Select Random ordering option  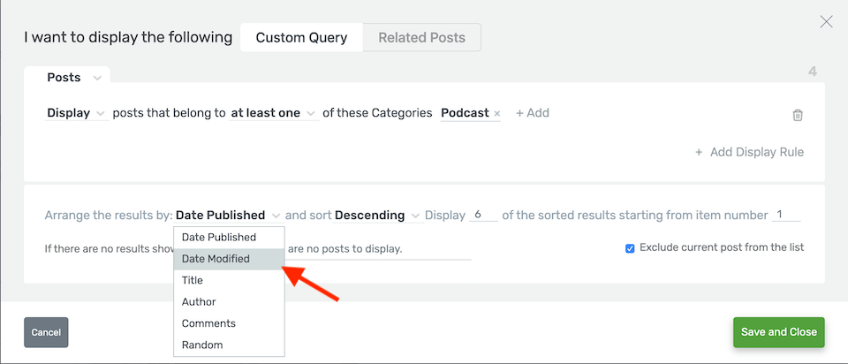click(202, 345)
